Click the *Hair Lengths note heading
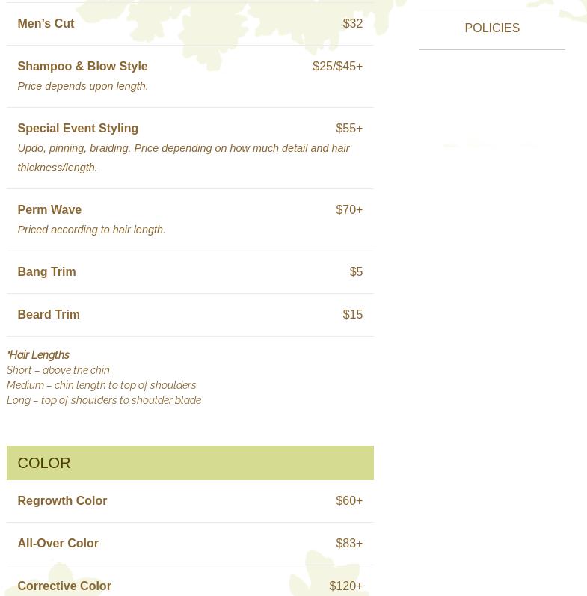Viewport: 587px width, 596px height. coord(38,355)
